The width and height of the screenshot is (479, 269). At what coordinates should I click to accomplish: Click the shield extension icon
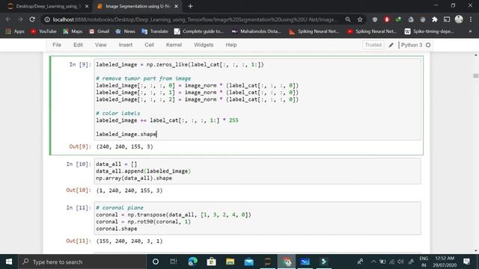tap(375, 19)
